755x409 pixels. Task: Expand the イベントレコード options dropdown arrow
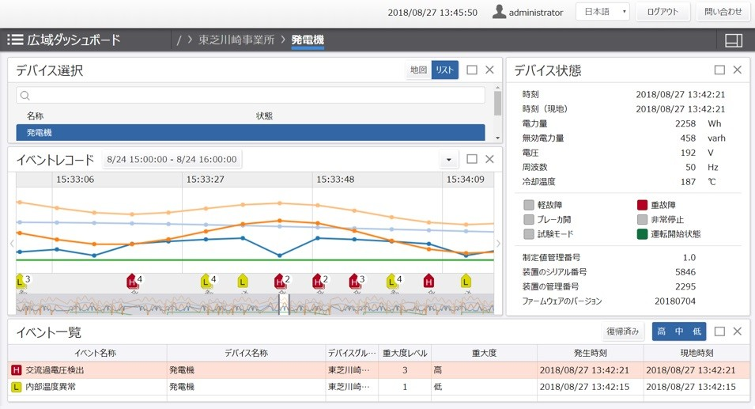pos(448,160)
